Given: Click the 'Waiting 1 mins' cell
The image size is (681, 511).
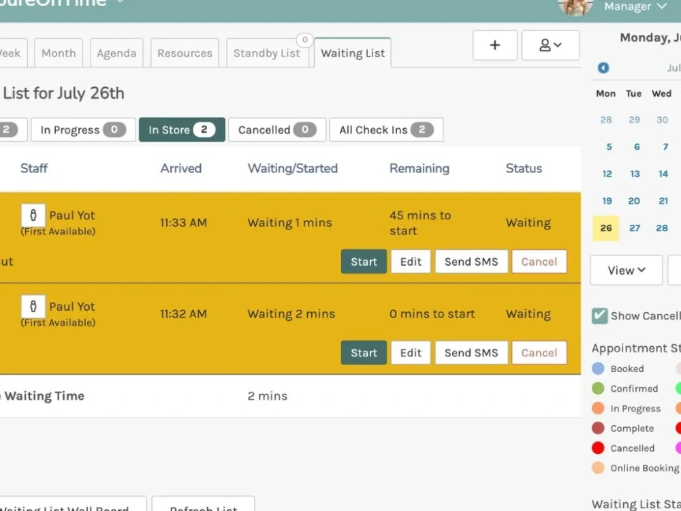Looking at the screenshot, I should click(289, 223).
